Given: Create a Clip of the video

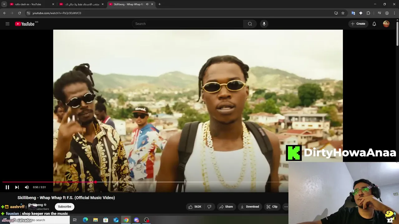Looking at the screenshot, I should tap(272, 207).
